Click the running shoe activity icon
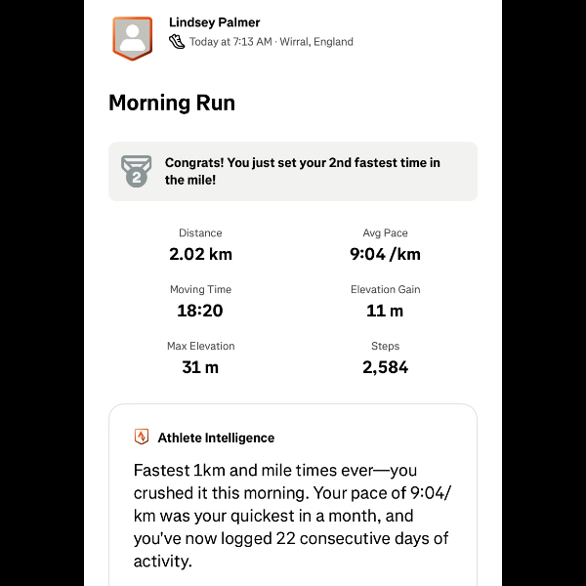This screenshot has width=586, height=586. 177,42
